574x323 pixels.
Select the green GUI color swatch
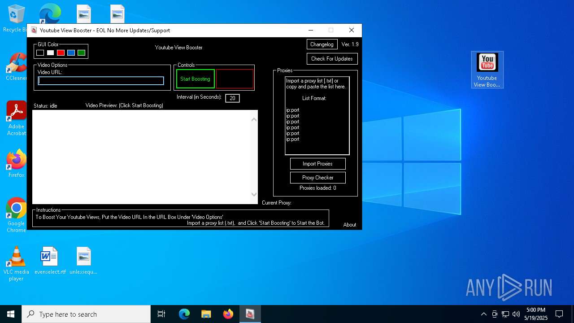82,53
